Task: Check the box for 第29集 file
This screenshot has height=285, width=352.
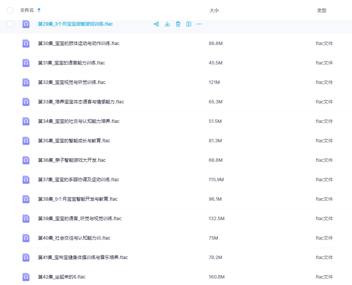Action: pos(10,24)
